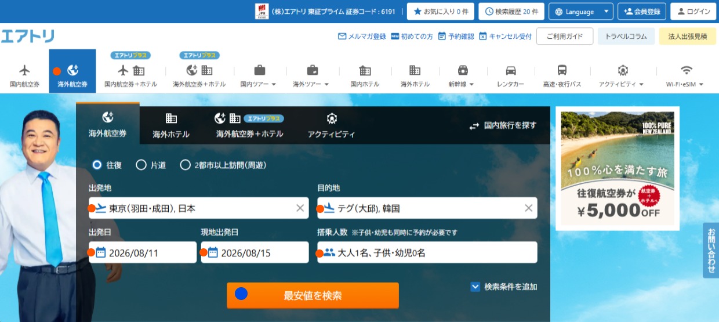The height and width of the screenshot is (322, 719).
Task: Open the 法人出張見積 button
Action: tap(688, 36)
